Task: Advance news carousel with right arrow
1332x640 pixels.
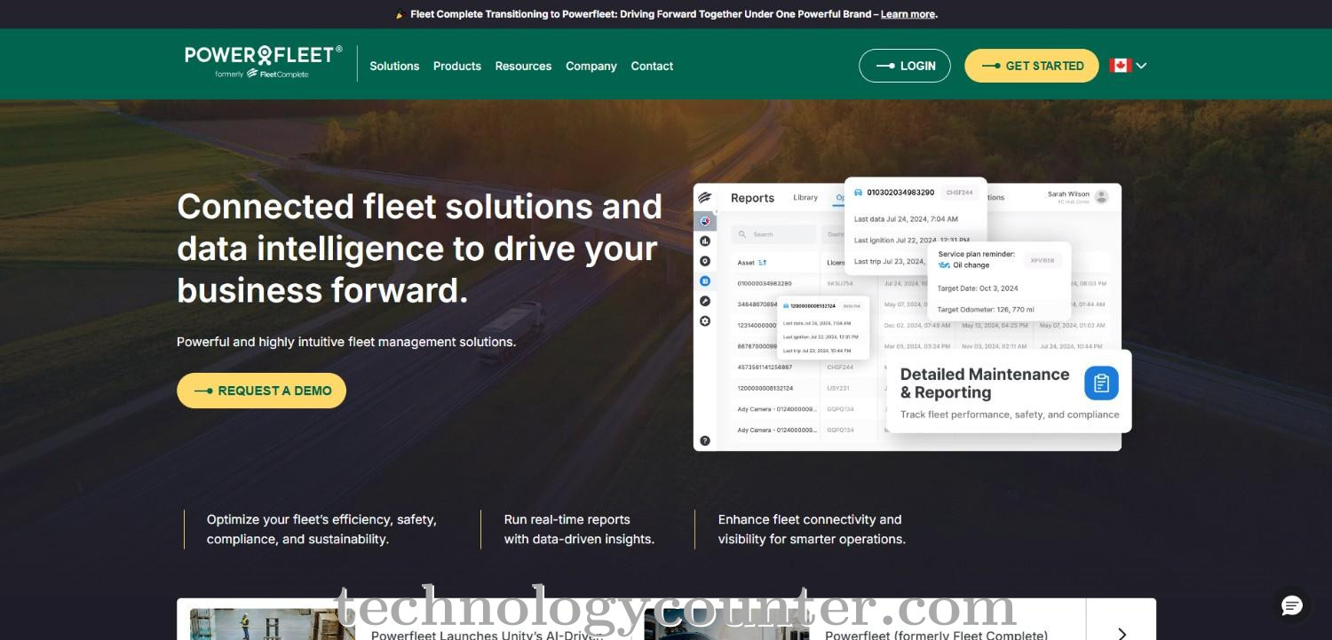Action: [1122, 632]
